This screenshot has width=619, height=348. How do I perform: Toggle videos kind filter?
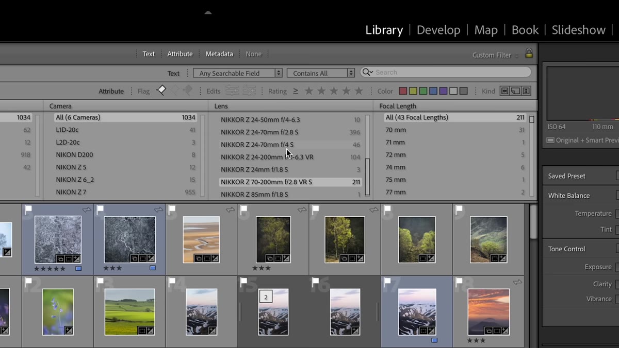pos(526,91)
